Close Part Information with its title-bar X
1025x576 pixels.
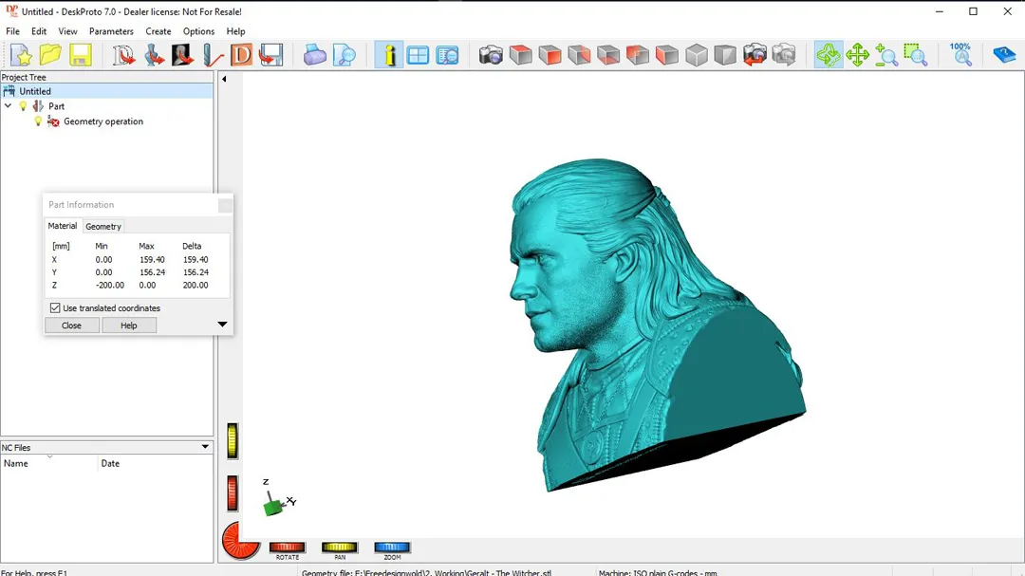click(x=225, y=205)
